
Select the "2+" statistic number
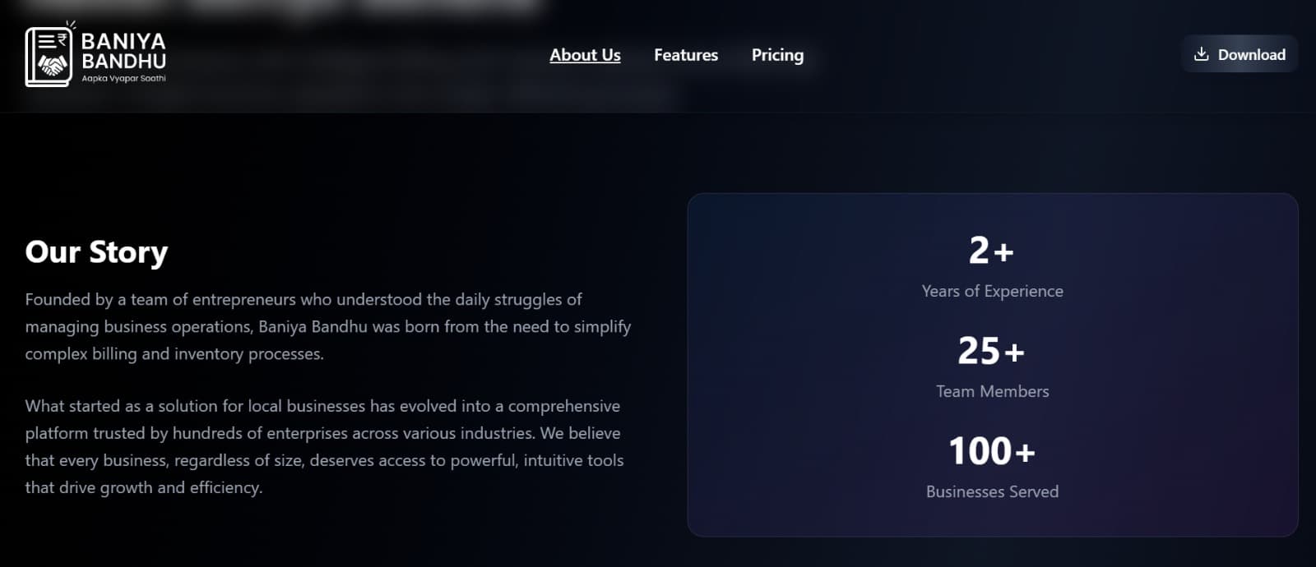click(x=991, y=250)
